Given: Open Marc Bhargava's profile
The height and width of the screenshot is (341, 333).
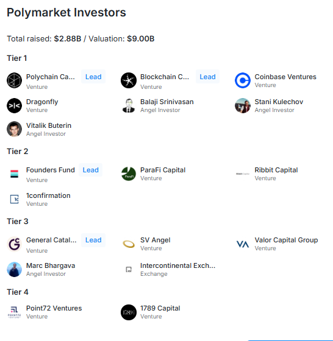Looking at the screenshot, I should pyautogui.click(x=51, y=265).
